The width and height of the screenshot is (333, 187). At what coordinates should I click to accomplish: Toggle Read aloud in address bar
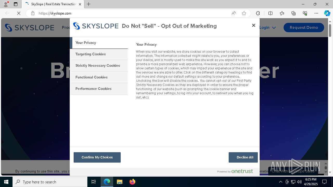pos(234,13)
